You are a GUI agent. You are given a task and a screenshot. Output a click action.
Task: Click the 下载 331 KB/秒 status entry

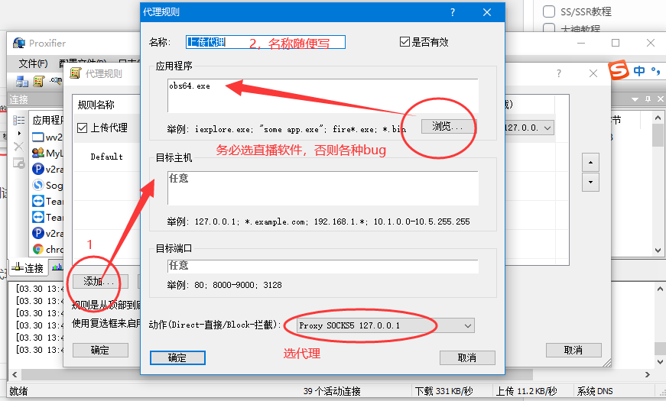[x=443, y=391]
